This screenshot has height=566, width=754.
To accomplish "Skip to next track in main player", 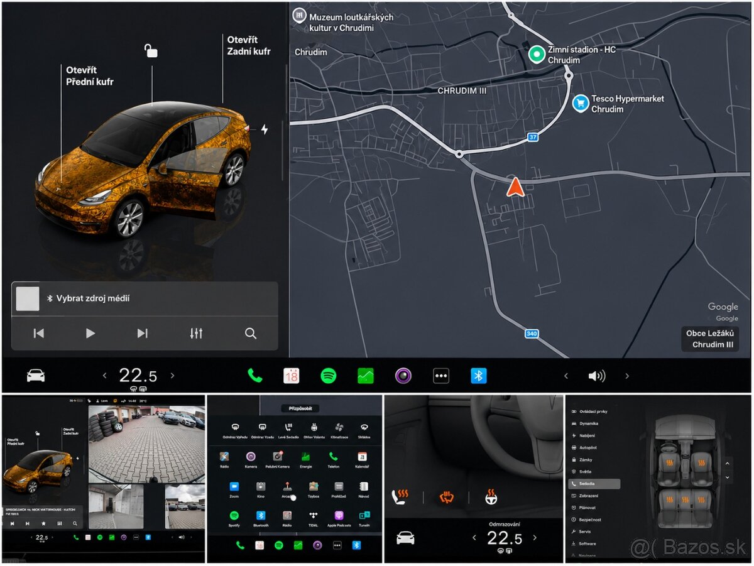I will click(x=142, y=334).
